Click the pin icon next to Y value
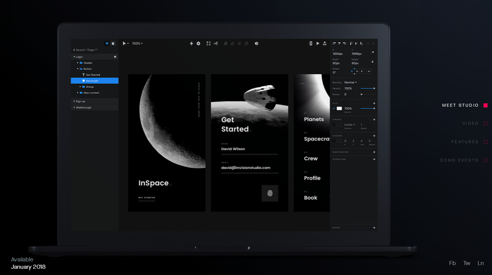Screen dimensions: 492x275 [372, 53]
